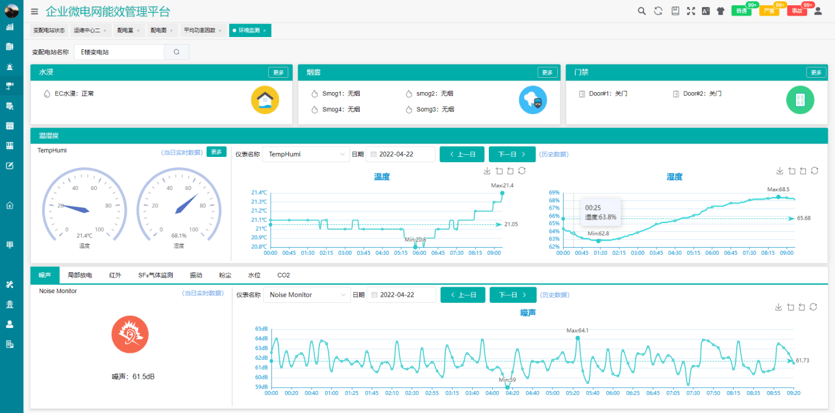Switch to the 局部放电 tab
This screenshot has height=413, width=835.
pos(80,276)
